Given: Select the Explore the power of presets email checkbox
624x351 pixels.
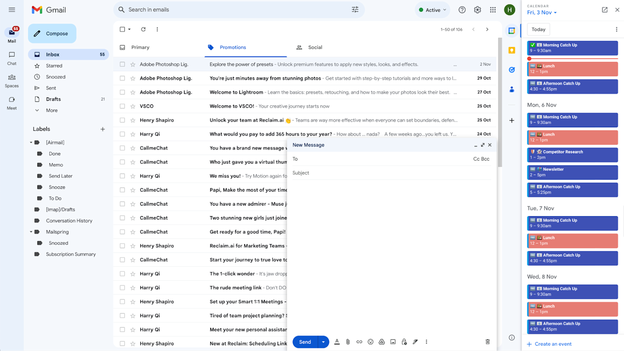Looking at the screenshot, I should pyautogui.click(x=123, y=64).
